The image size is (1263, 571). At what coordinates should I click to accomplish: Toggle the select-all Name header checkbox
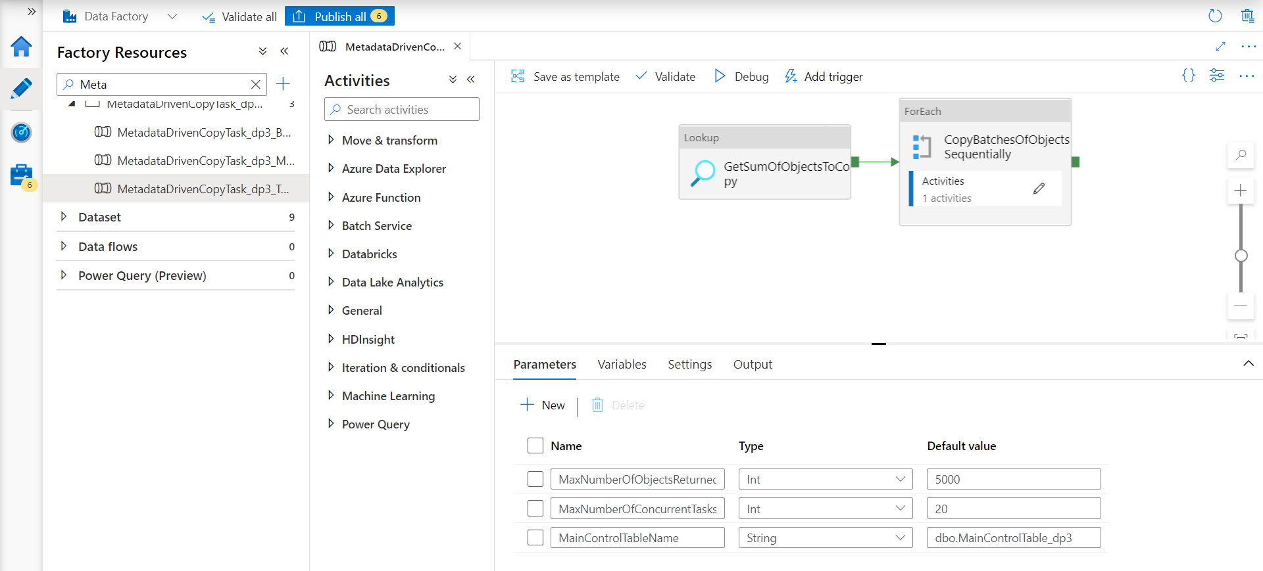pyautogui.click(x=535, y=445)
